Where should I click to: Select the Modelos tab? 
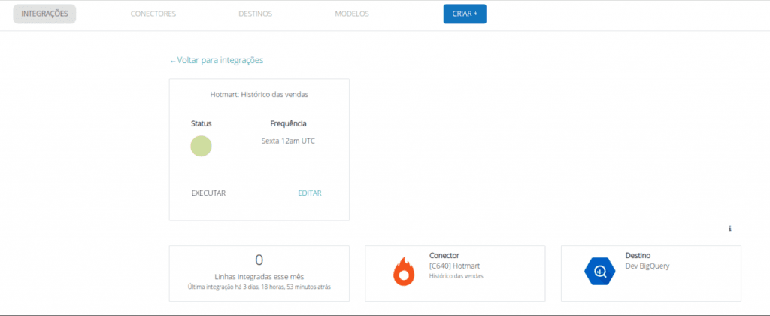click(352, 14)
